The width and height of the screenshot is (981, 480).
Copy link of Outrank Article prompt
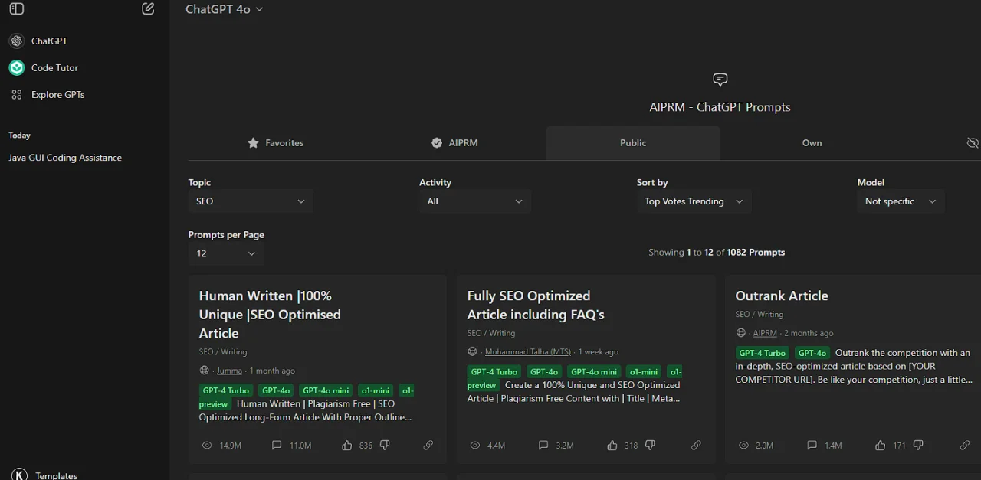(964, 445)
